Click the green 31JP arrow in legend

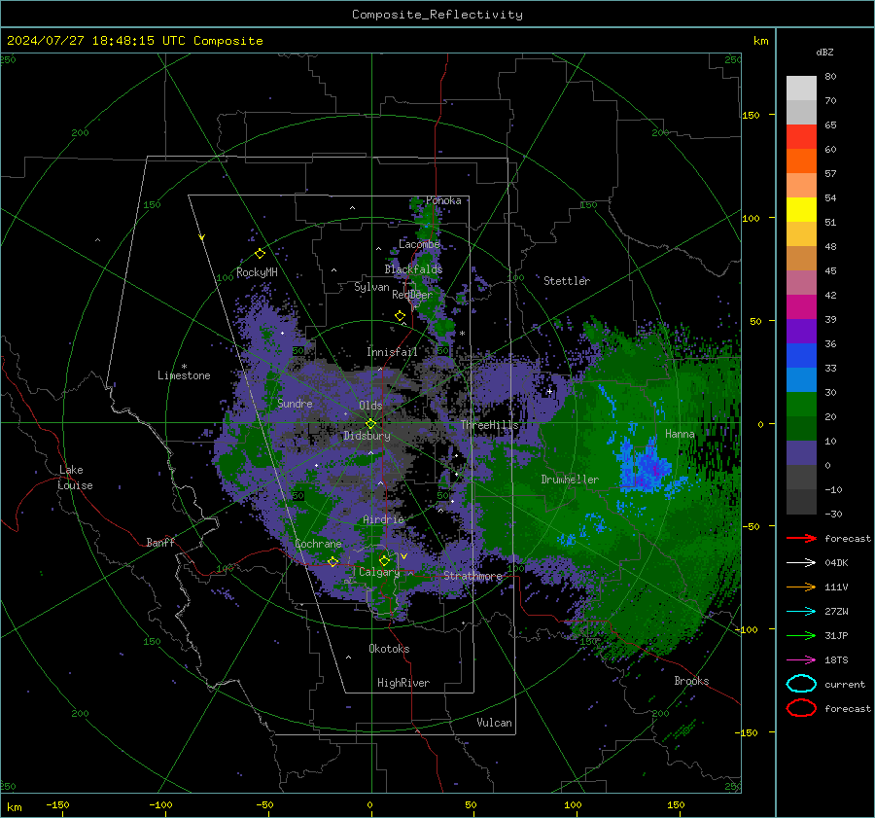pos(801,635)
